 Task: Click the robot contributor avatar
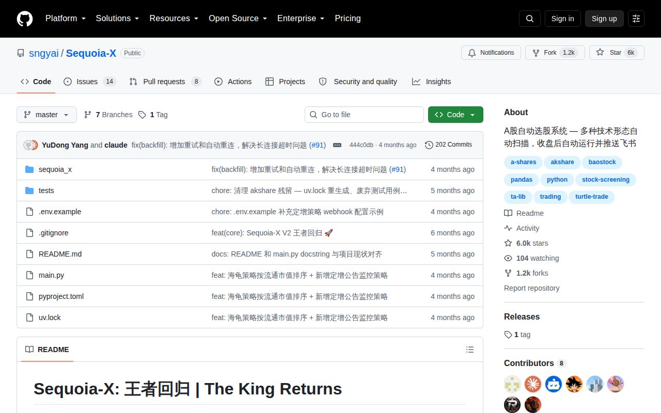click(554, 384)
